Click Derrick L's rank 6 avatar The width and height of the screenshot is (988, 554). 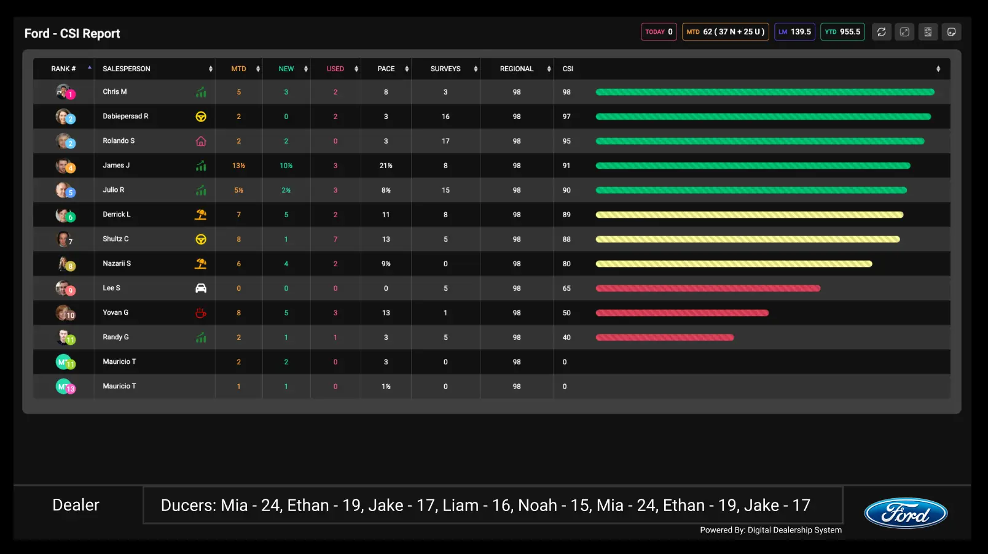click(x=65, y=215)
